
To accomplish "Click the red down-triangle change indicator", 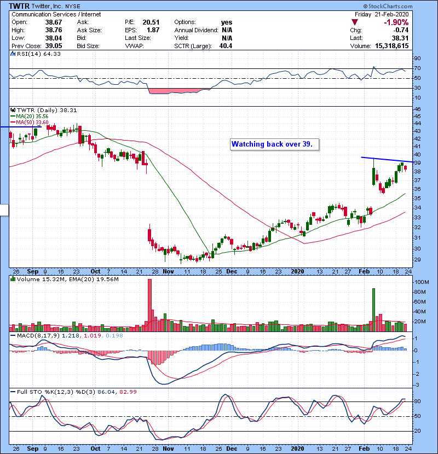I will (x=355, y=22).
